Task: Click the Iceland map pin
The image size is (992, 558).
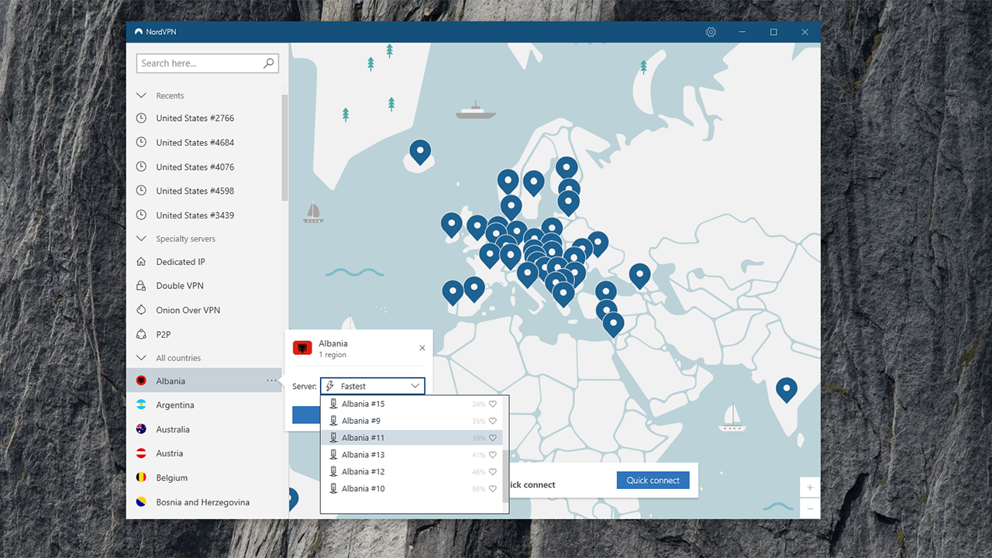Action: (420, 151)
